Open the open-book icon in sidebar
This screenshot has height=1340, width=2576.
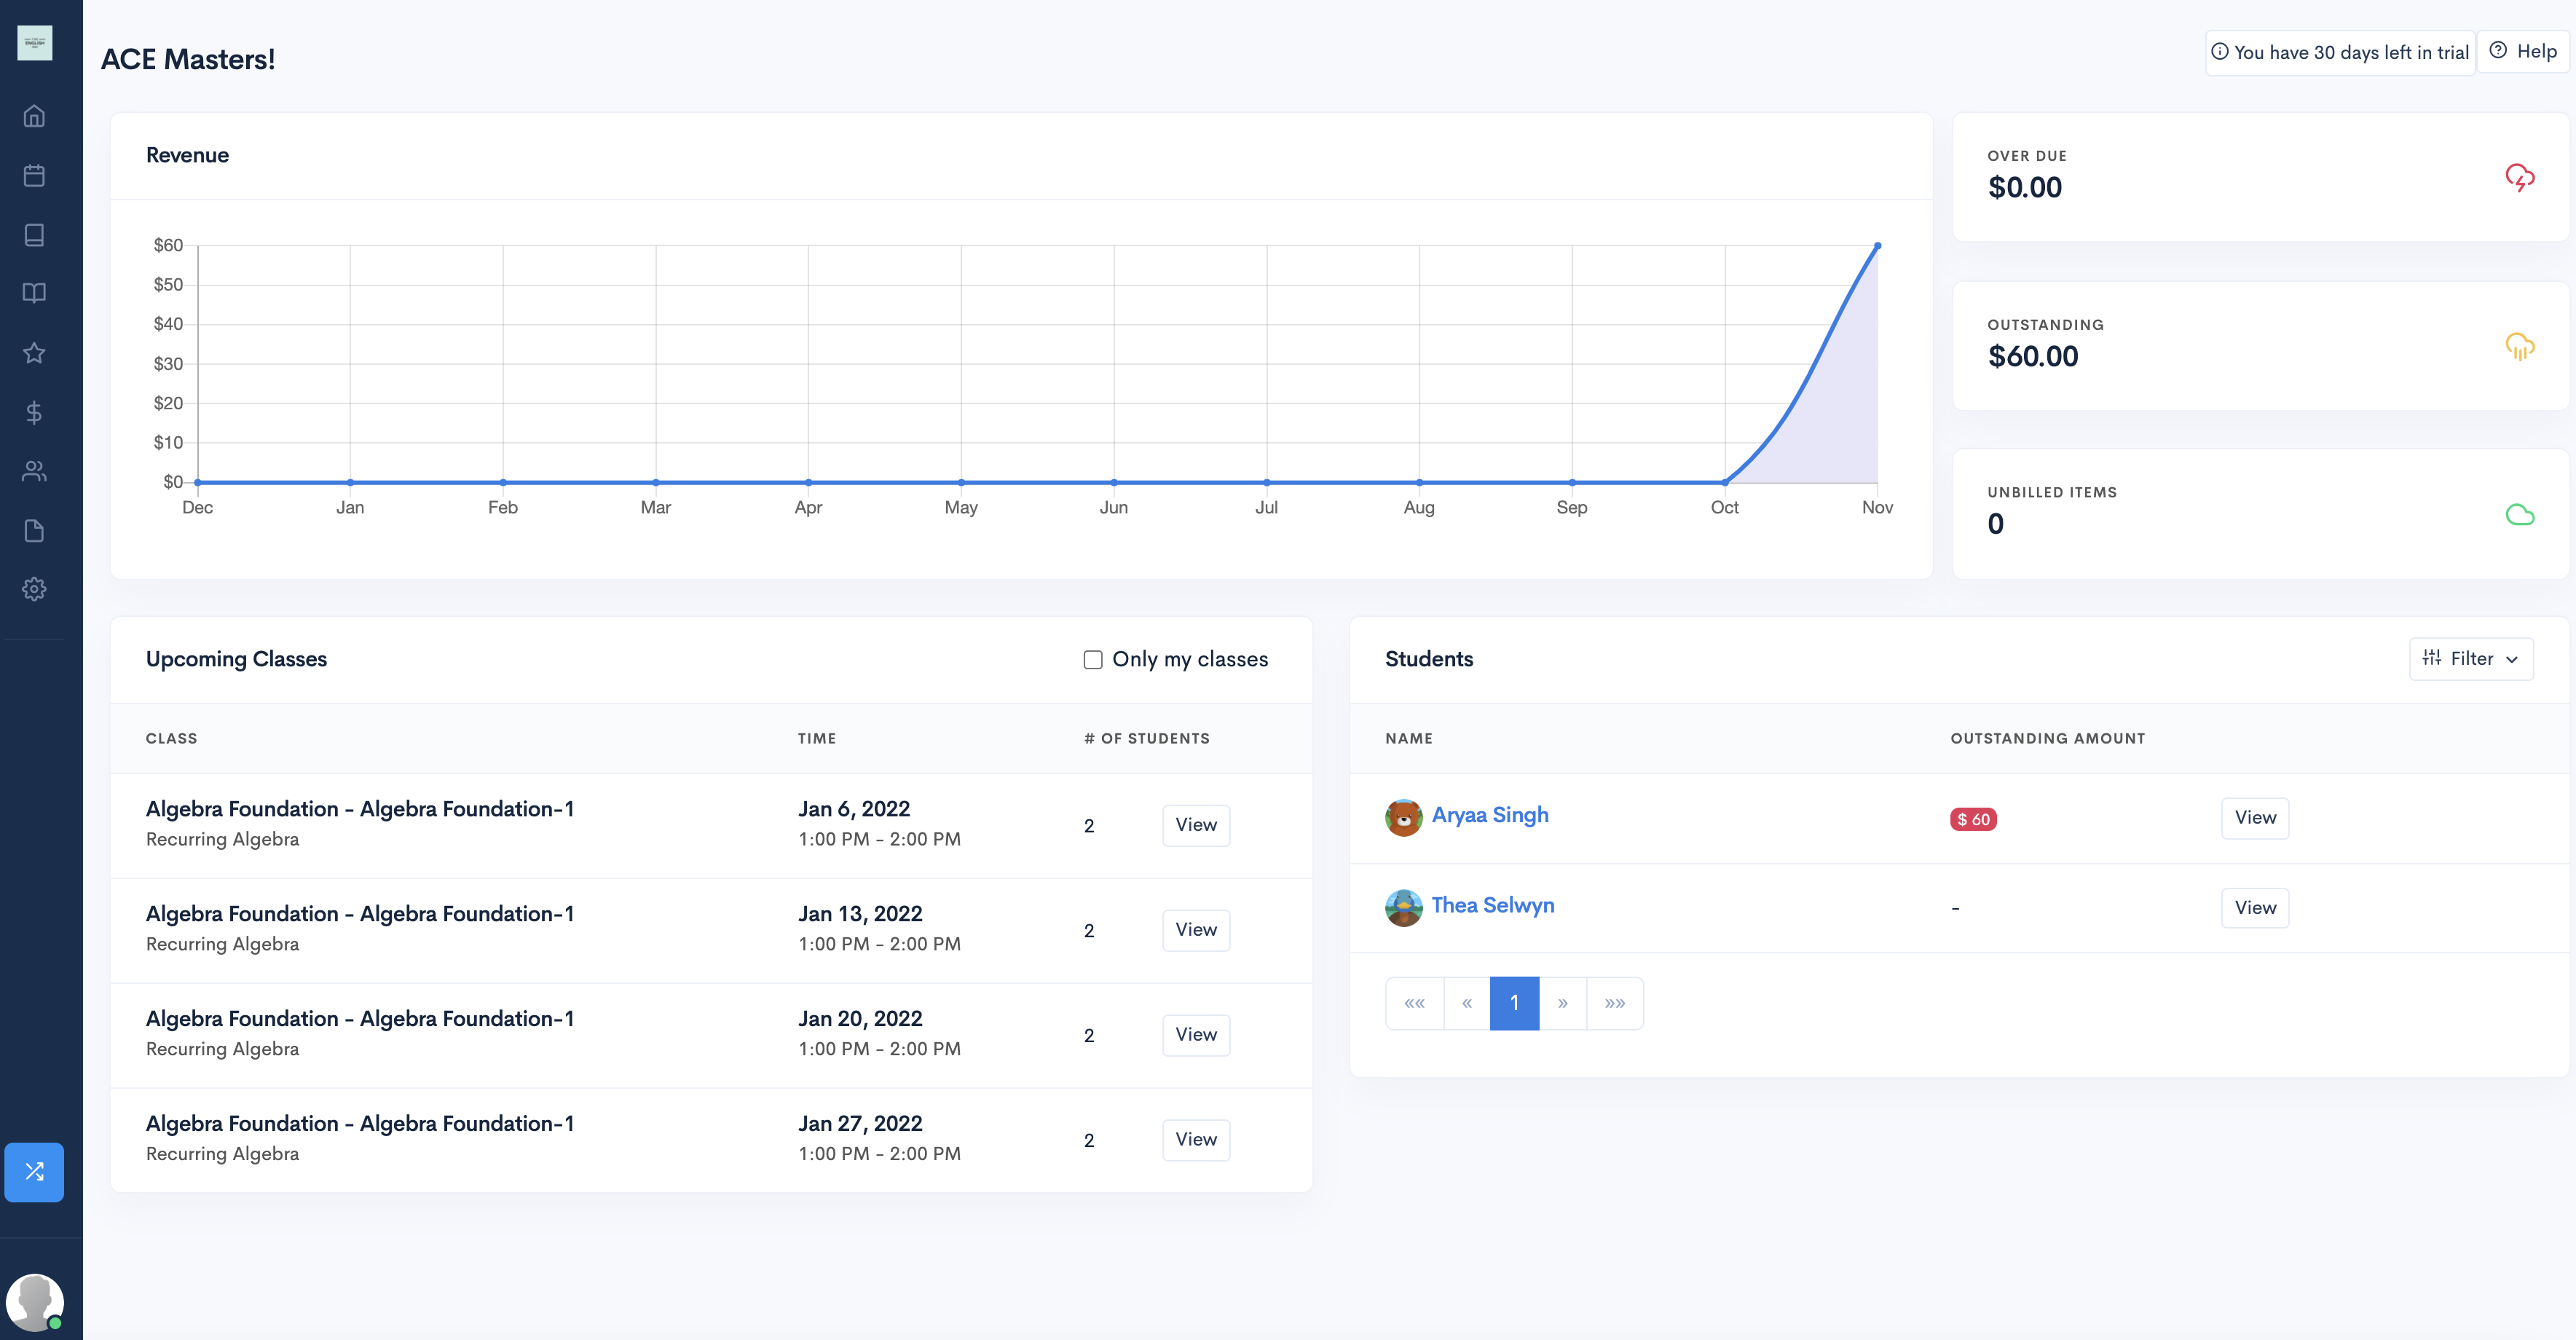coord(34,293)
